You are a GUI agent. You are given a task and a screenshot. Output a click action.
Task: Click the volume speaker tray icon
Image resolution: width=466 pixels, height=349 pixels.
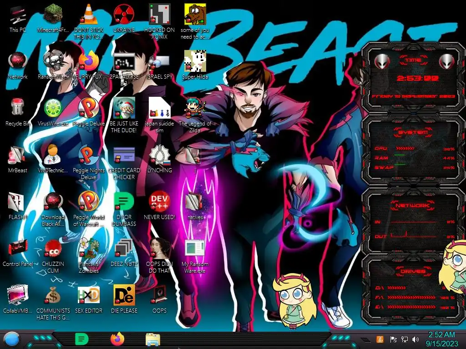click(415, 339)
